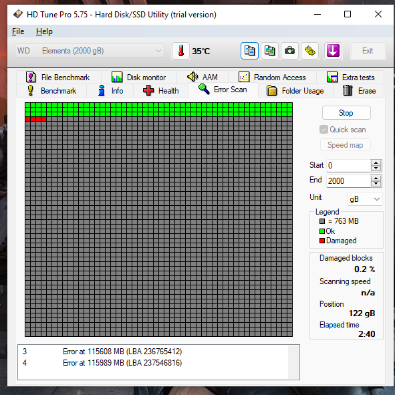
Task: Open the options wrench icon
Action: (x=309, y=51)
